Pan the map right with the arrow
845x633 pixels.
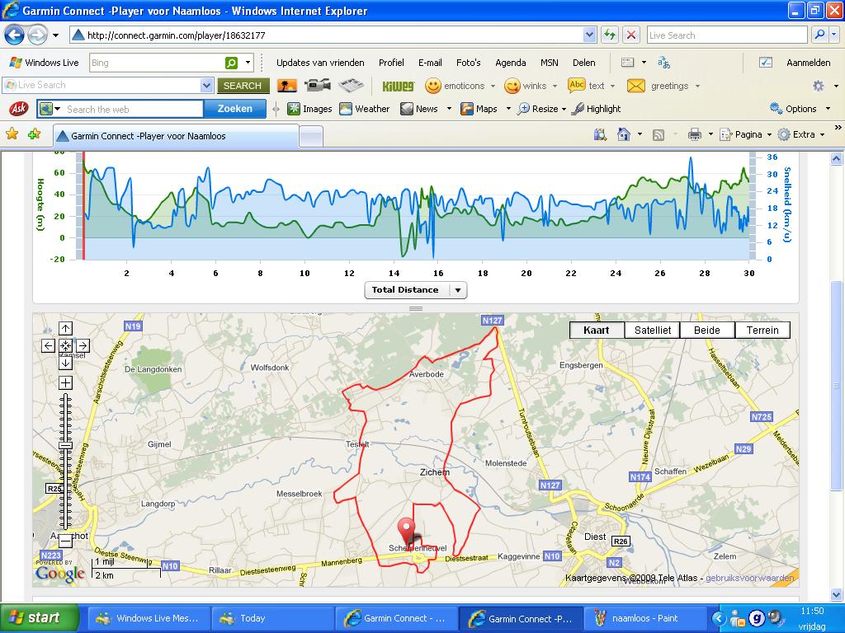[x=83, y=345]
